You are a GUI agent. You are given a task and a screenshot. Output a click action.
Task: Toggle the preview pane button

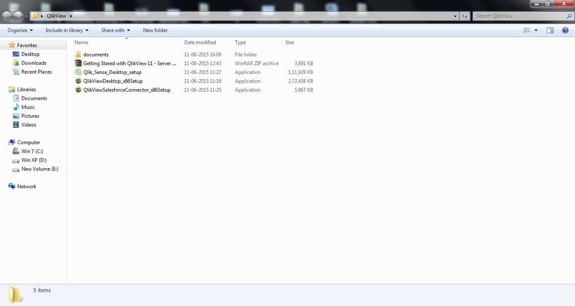(550, 30)
